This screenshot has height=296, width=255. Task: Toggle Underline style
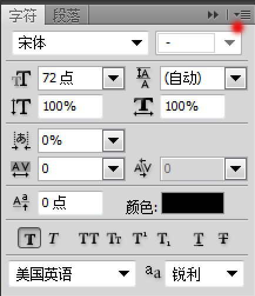199,239
